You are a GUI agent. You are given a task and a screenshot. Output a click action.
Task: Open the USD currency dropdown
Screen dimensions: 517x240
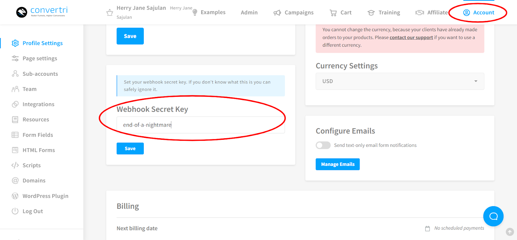pos(400,81)
